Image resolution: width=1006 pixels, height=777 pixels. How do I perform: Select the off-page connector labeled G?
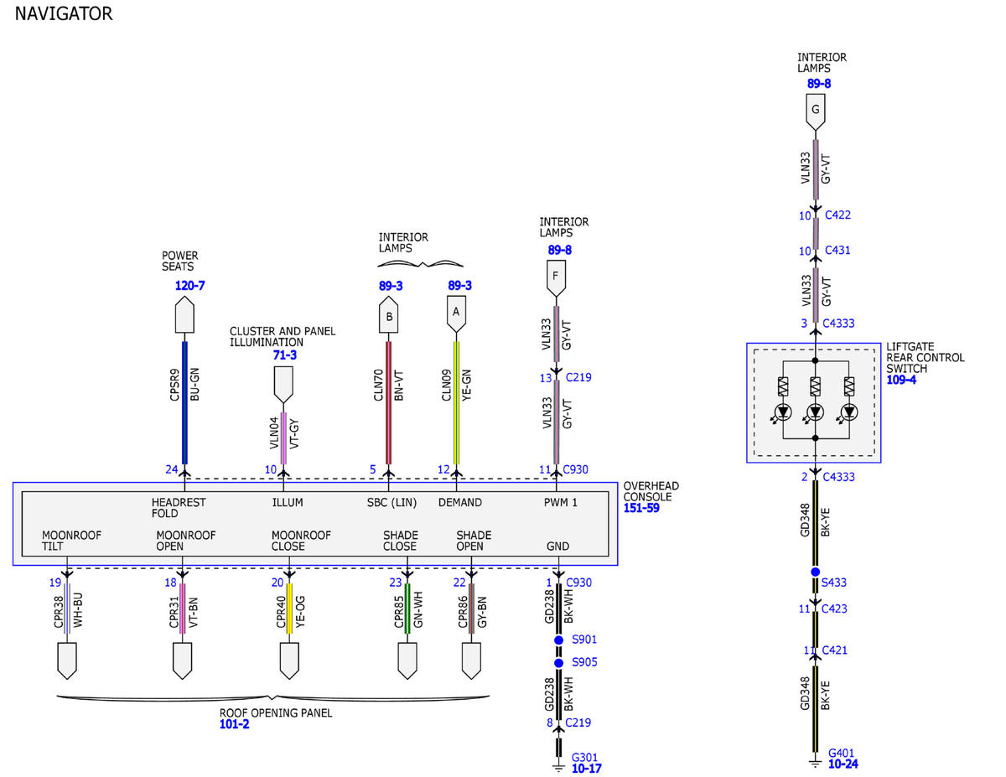816,112
